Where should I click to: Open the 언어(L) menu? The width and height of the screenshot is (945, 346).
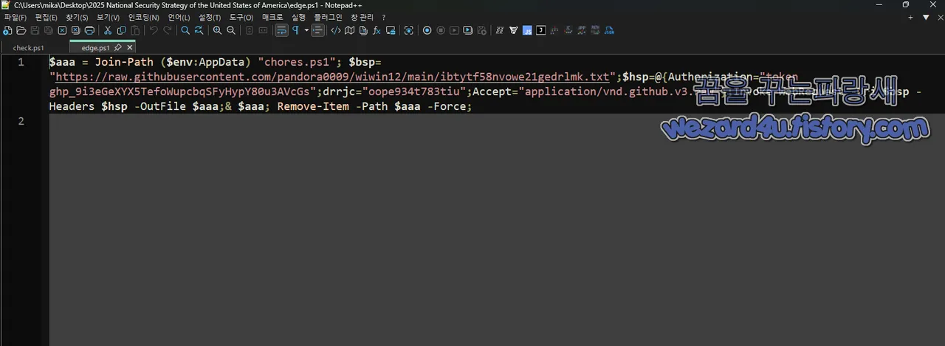click(x=179, y=17)
